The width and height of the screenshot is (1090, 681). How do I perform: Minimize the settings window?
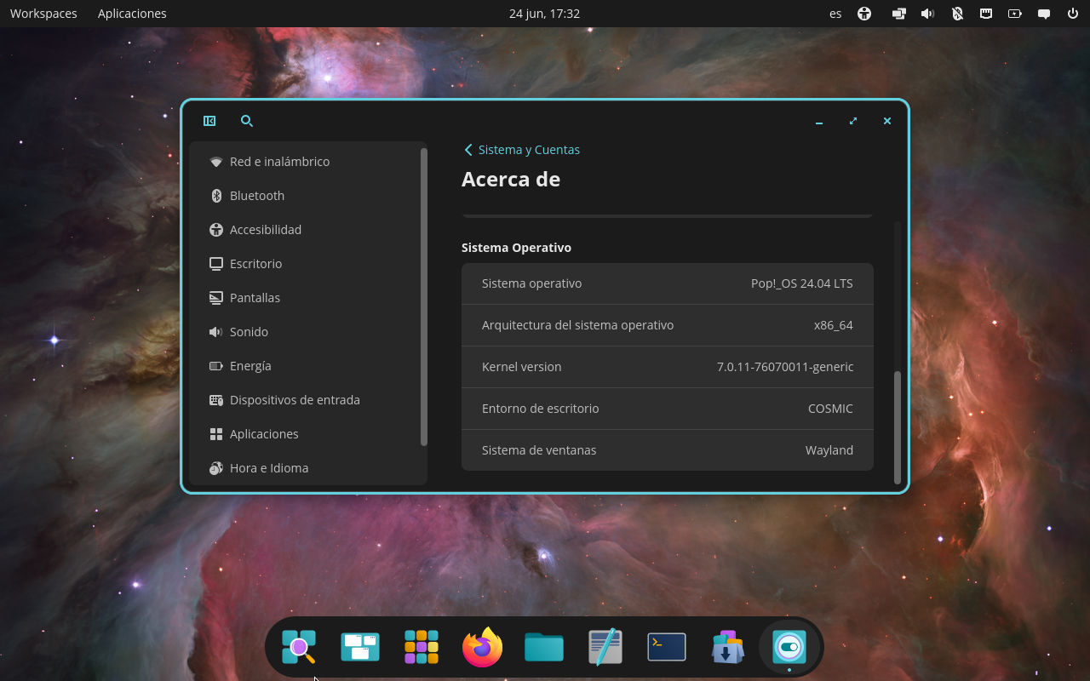pos(819,122)
